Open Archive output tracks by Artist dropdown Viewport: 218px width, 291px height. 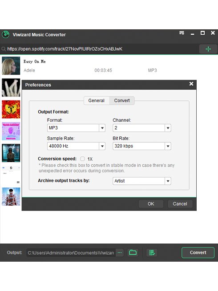[x=142, y=181]
